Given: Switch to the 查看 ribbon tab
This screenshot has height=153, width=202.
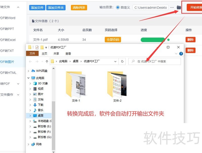Looking at the screenshot, I should coord(68,53).
